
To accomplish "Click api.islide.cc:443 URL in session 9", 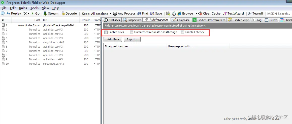I will click(x=53, y=59).
